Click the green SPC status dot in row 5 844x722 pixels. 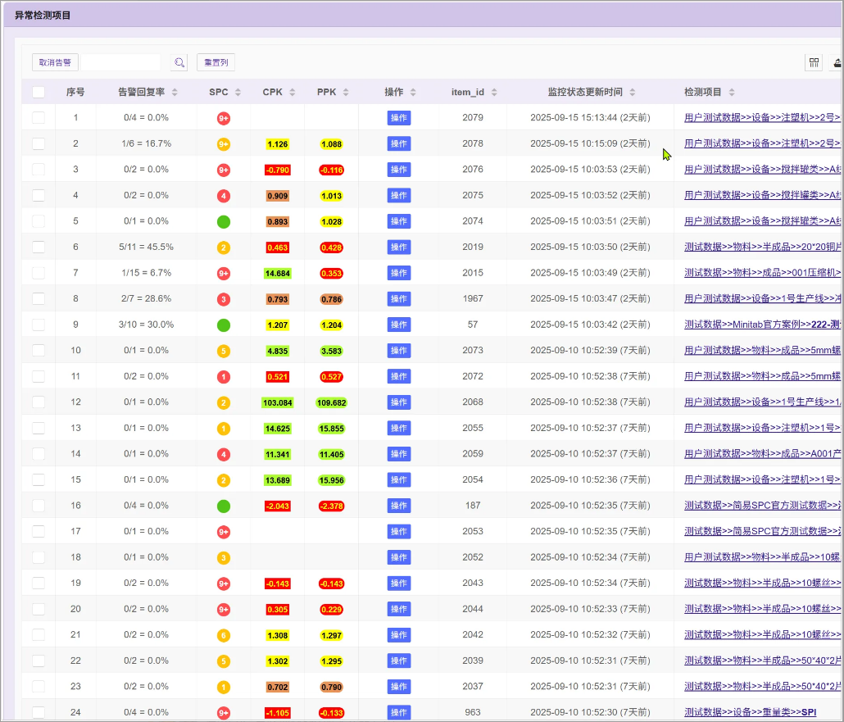[224, 221]
